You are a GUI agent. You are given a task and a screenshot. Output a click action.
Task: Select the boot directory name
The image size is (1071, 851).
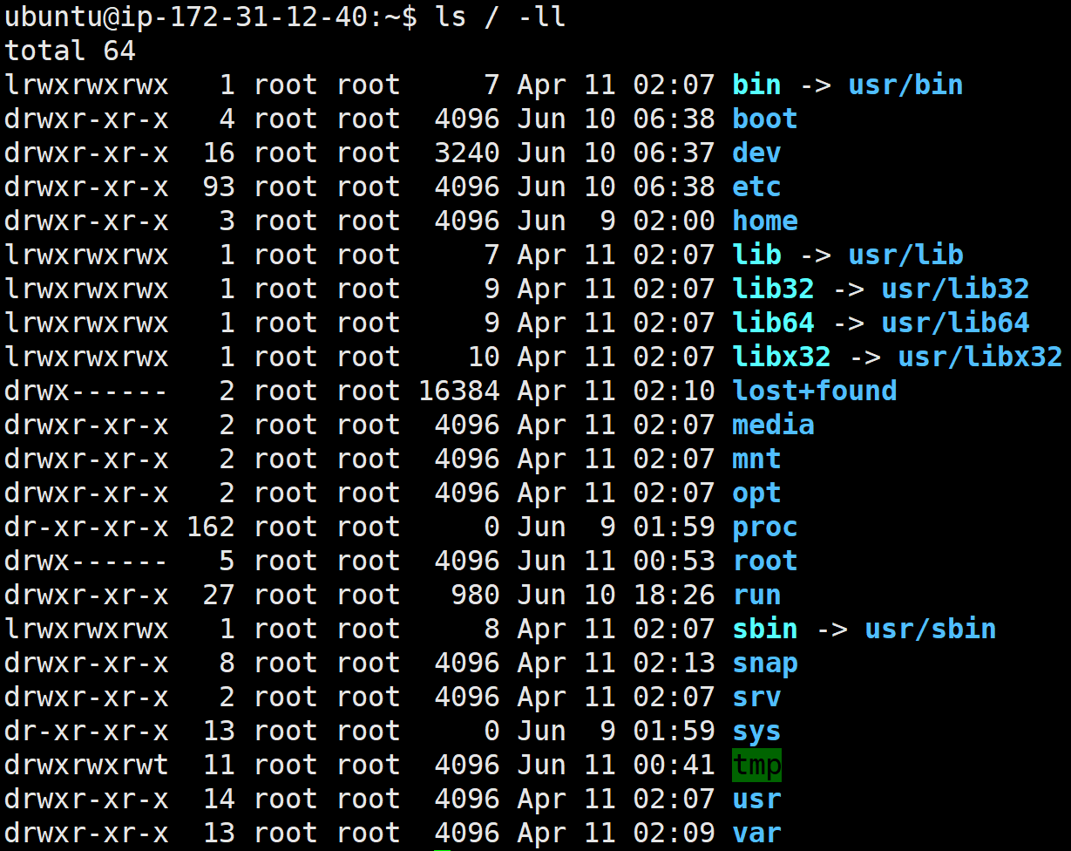pyautogui.click(x=765, y=119)
